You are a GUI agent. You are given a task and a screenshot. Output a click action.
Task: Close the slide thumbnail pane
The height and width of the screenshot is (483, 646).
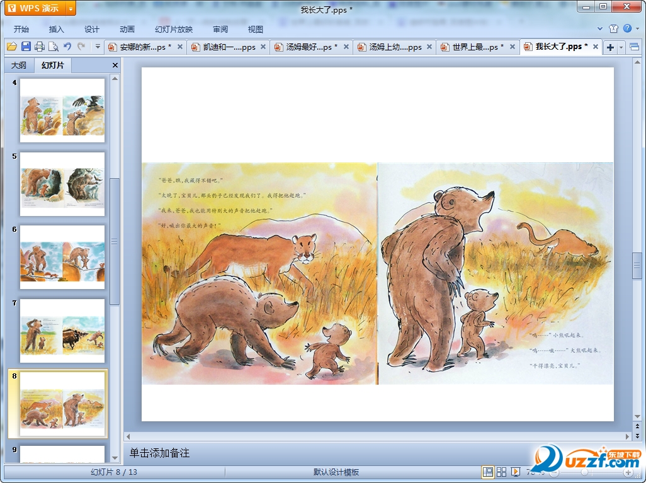[115, 65]
